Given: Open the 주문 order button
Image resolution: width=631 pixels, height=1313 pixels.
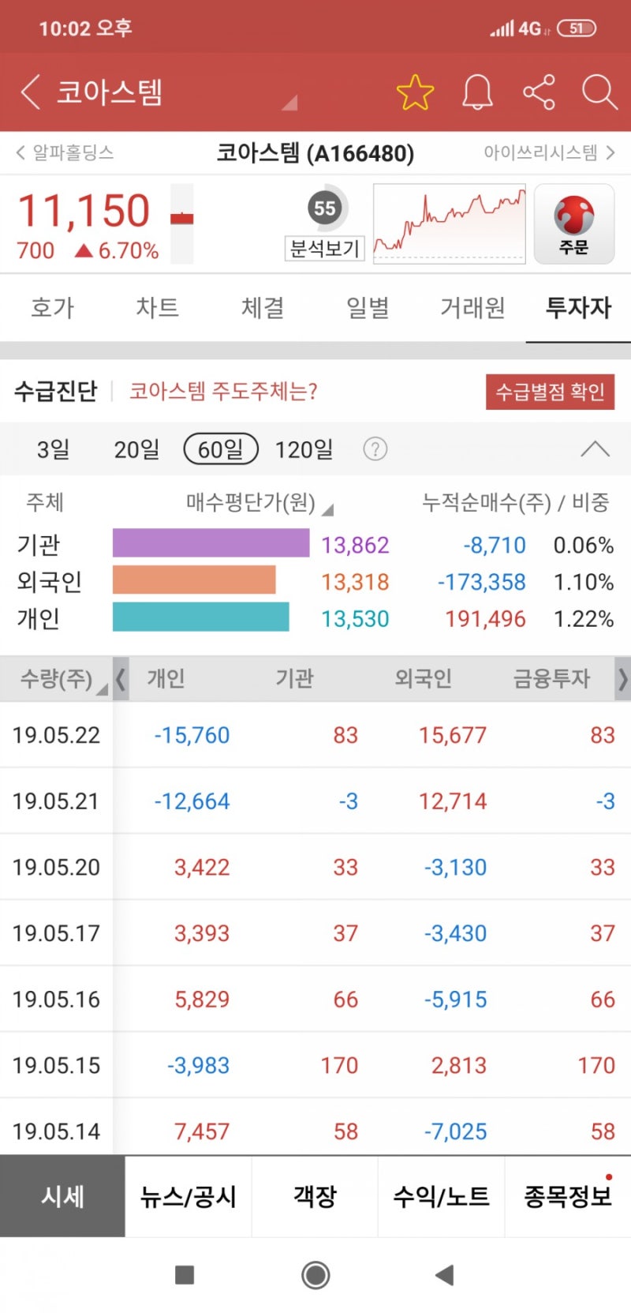Looking at the screenshot, I should tap(574, 223).
